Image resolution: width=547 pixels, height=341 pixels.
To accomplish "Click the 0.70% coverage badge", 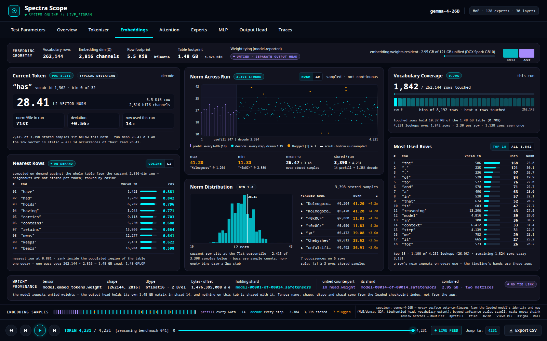I will tap(454, 76).
